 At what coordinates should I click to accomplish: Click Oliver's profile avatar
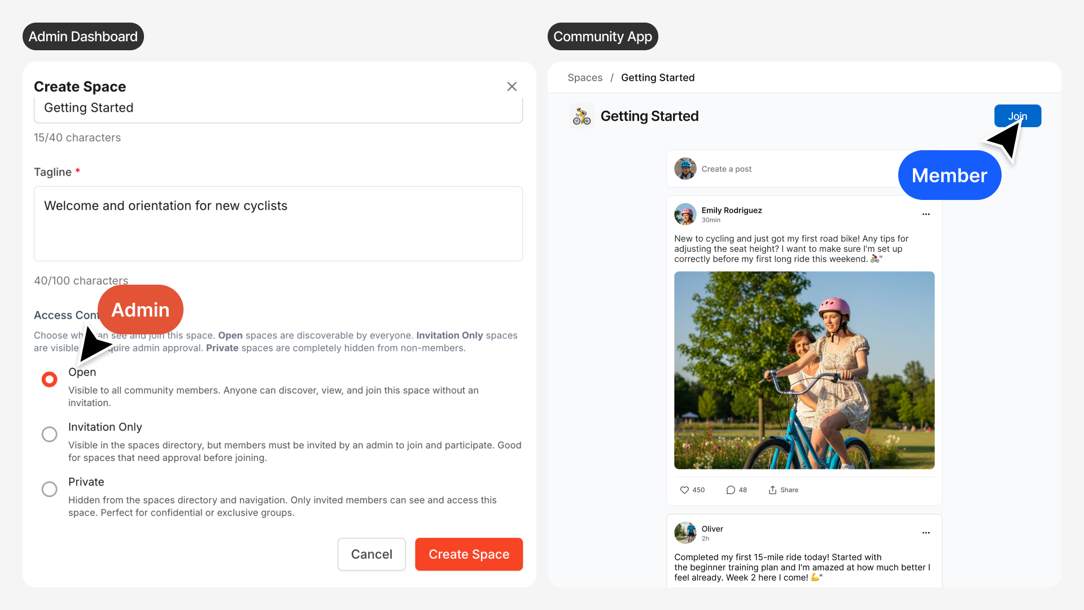click(x=685, y=533)
